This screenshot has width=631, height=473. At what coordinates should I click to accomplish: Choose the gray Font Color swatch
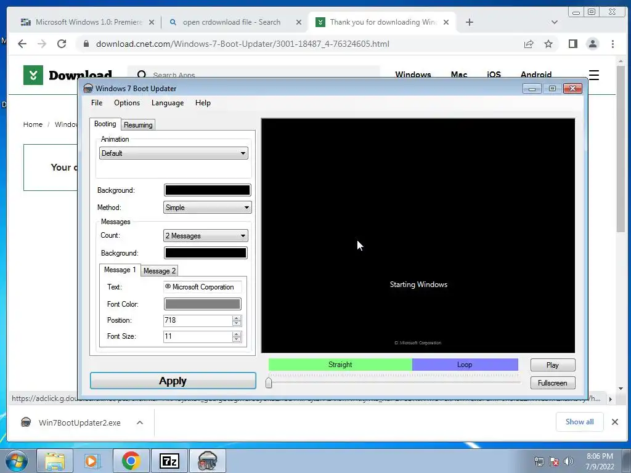pos(202,304)
